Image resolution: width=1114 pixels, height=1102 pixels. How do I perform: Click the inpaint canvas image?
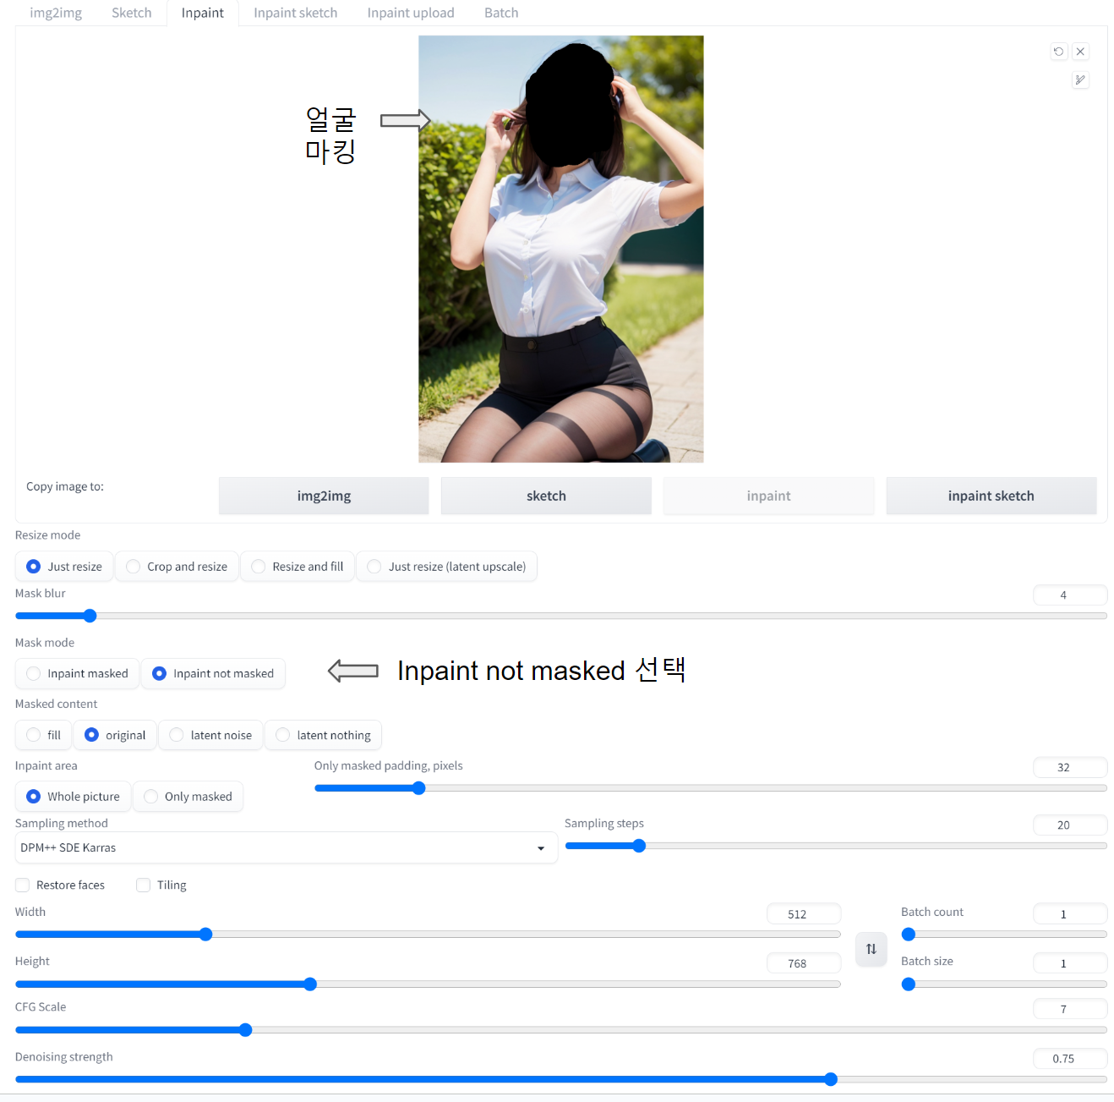click(561, 249)
